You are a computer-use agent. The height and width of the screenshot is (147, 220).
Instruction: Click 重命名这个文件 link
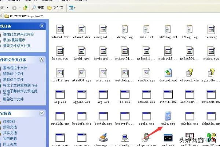15,68
